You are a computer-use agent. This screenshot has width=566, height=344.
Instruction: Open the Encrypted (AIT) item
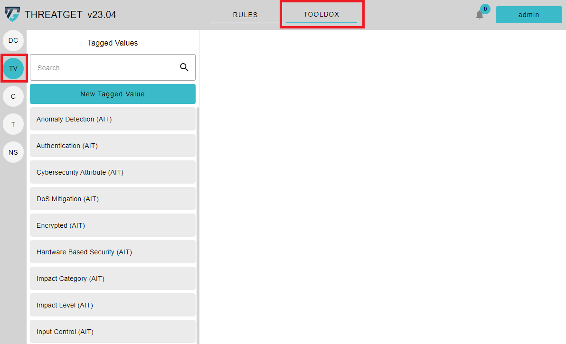coord(113,225)
